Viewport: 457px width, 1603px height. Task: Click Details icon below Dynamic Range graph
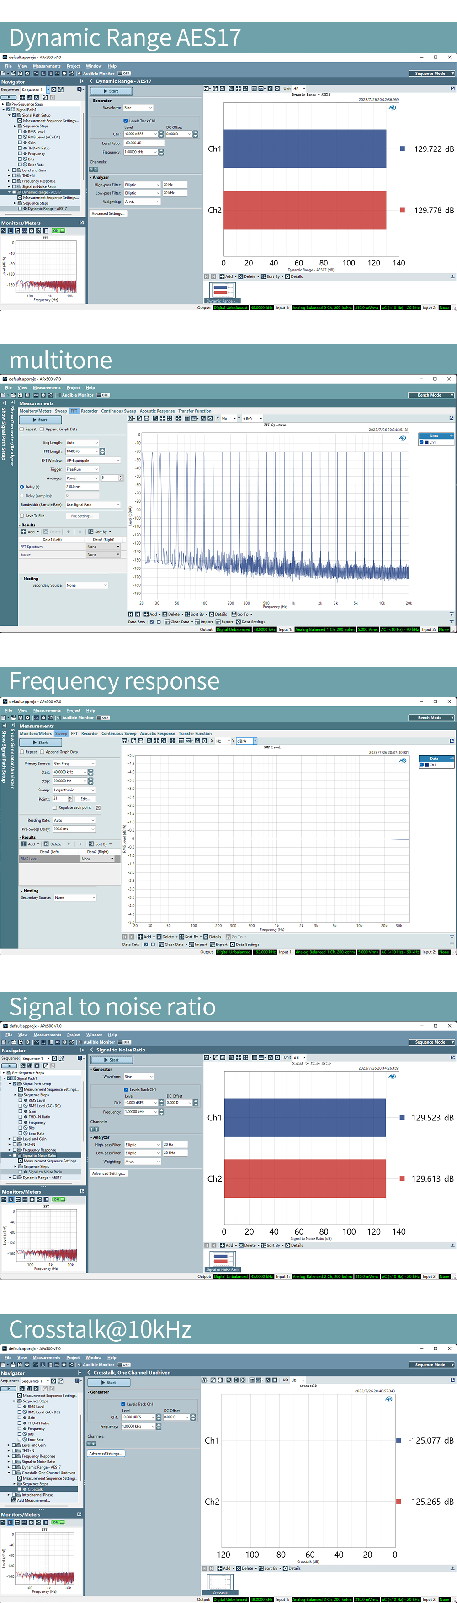coord(287,277)
